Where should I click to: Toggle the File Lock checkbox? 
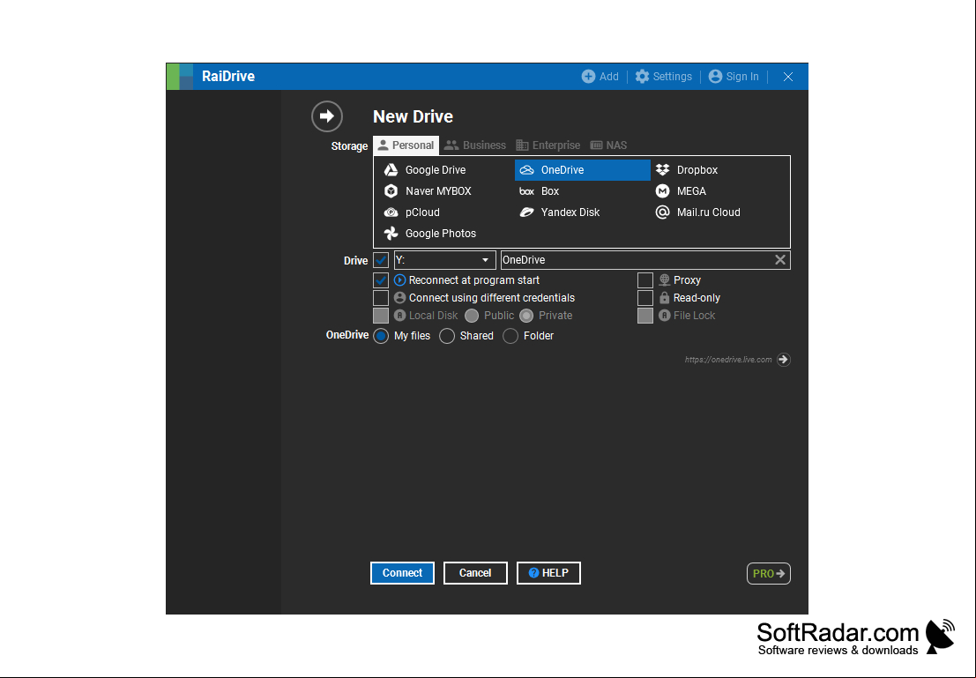[x=645, y=316]
